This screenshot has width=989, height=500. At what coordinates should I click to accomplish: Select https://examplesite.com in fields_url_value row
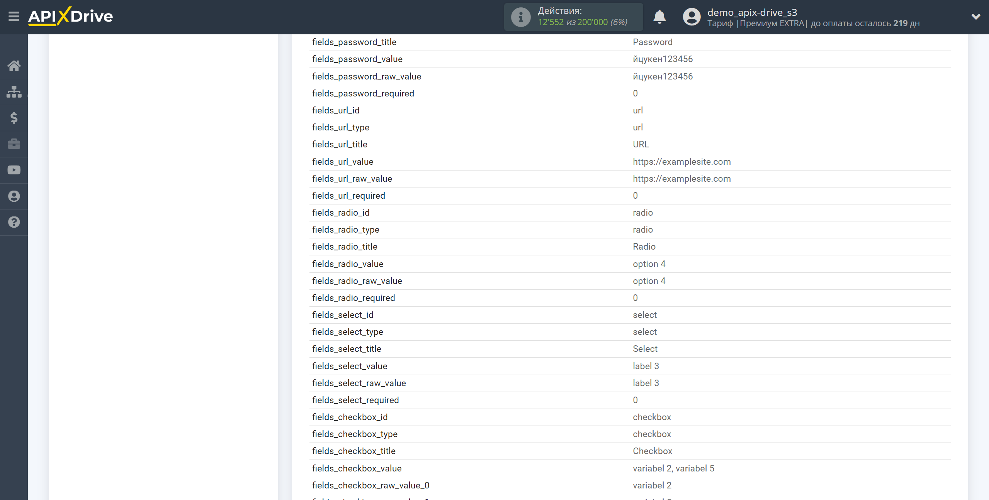(x=682, y=162)
